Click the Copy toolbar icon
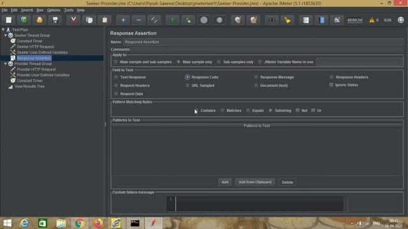 click(x=89, y=20)
